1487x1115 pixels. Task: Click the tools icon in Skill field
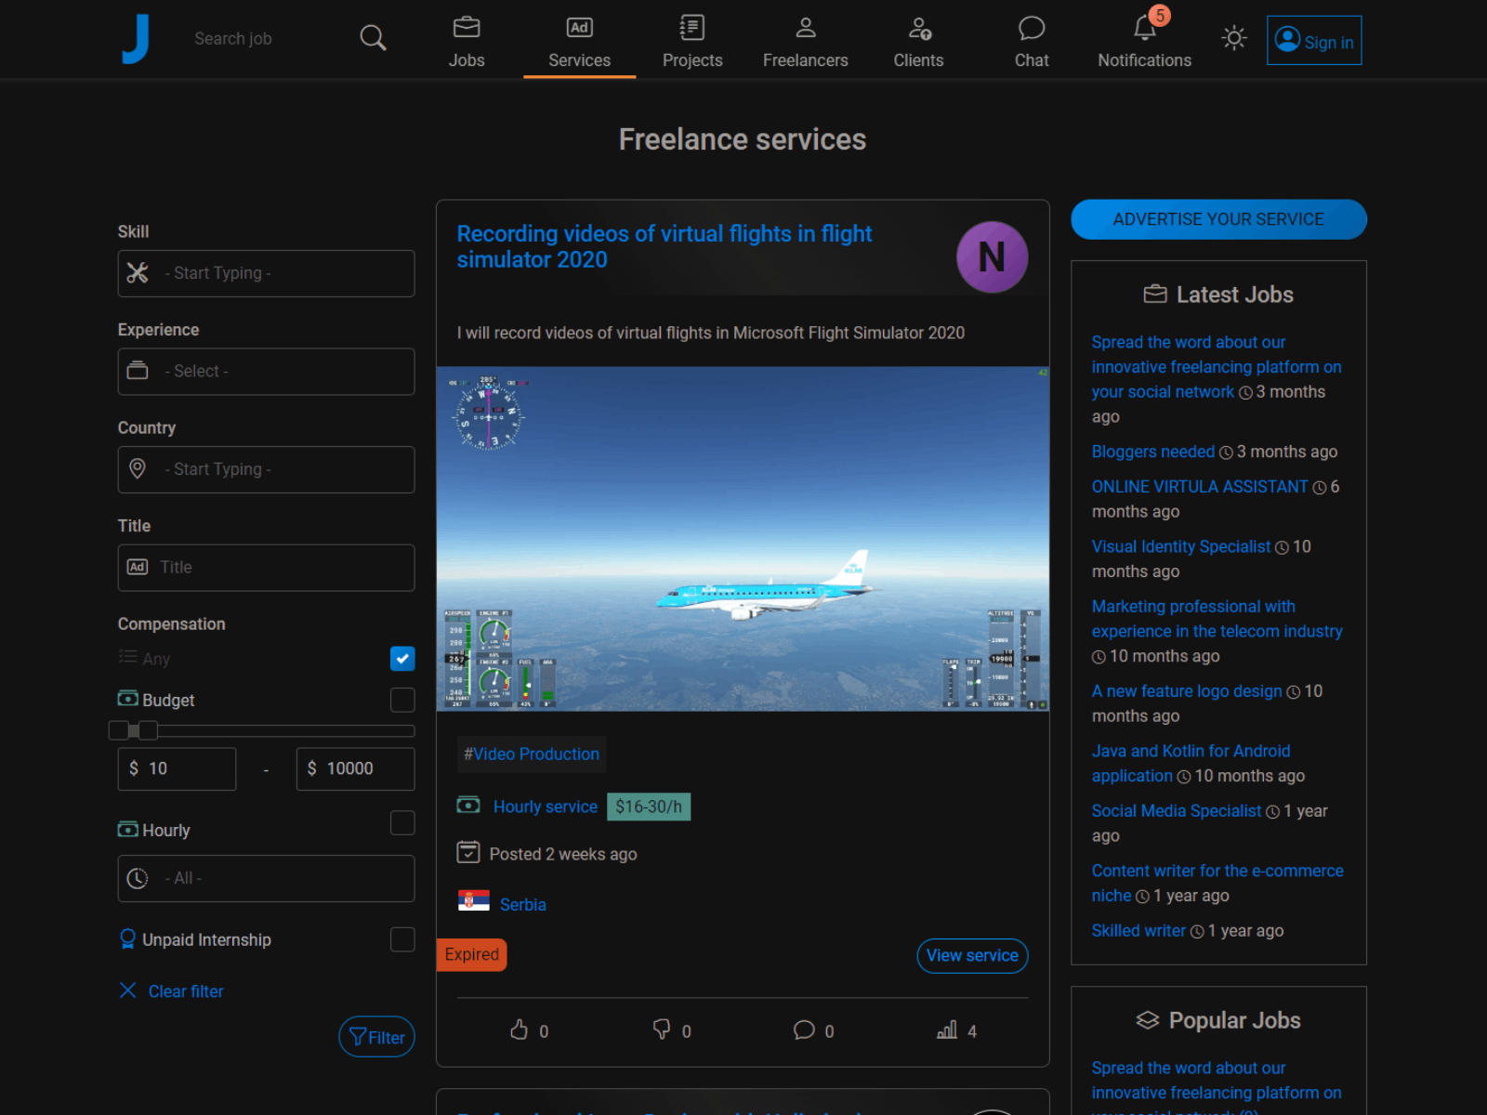138,273
